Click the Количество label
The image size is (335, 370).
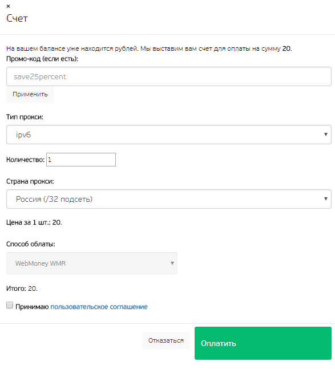click(25, 160)
